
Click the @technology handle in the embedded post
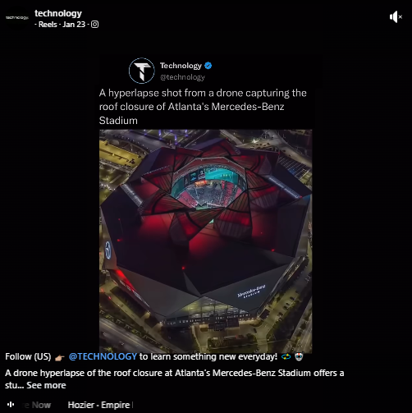point(182,77)
